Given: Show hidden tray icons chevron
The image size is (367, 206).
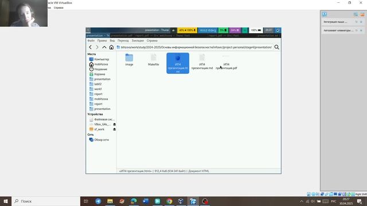Looking at the screenshot, I should (302, 201).
